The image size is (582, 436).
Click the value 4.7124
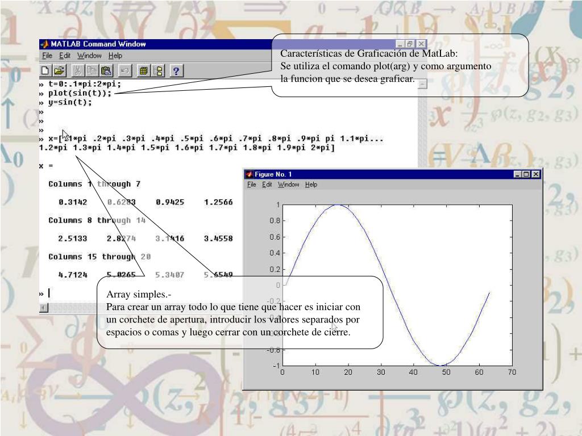73,275
